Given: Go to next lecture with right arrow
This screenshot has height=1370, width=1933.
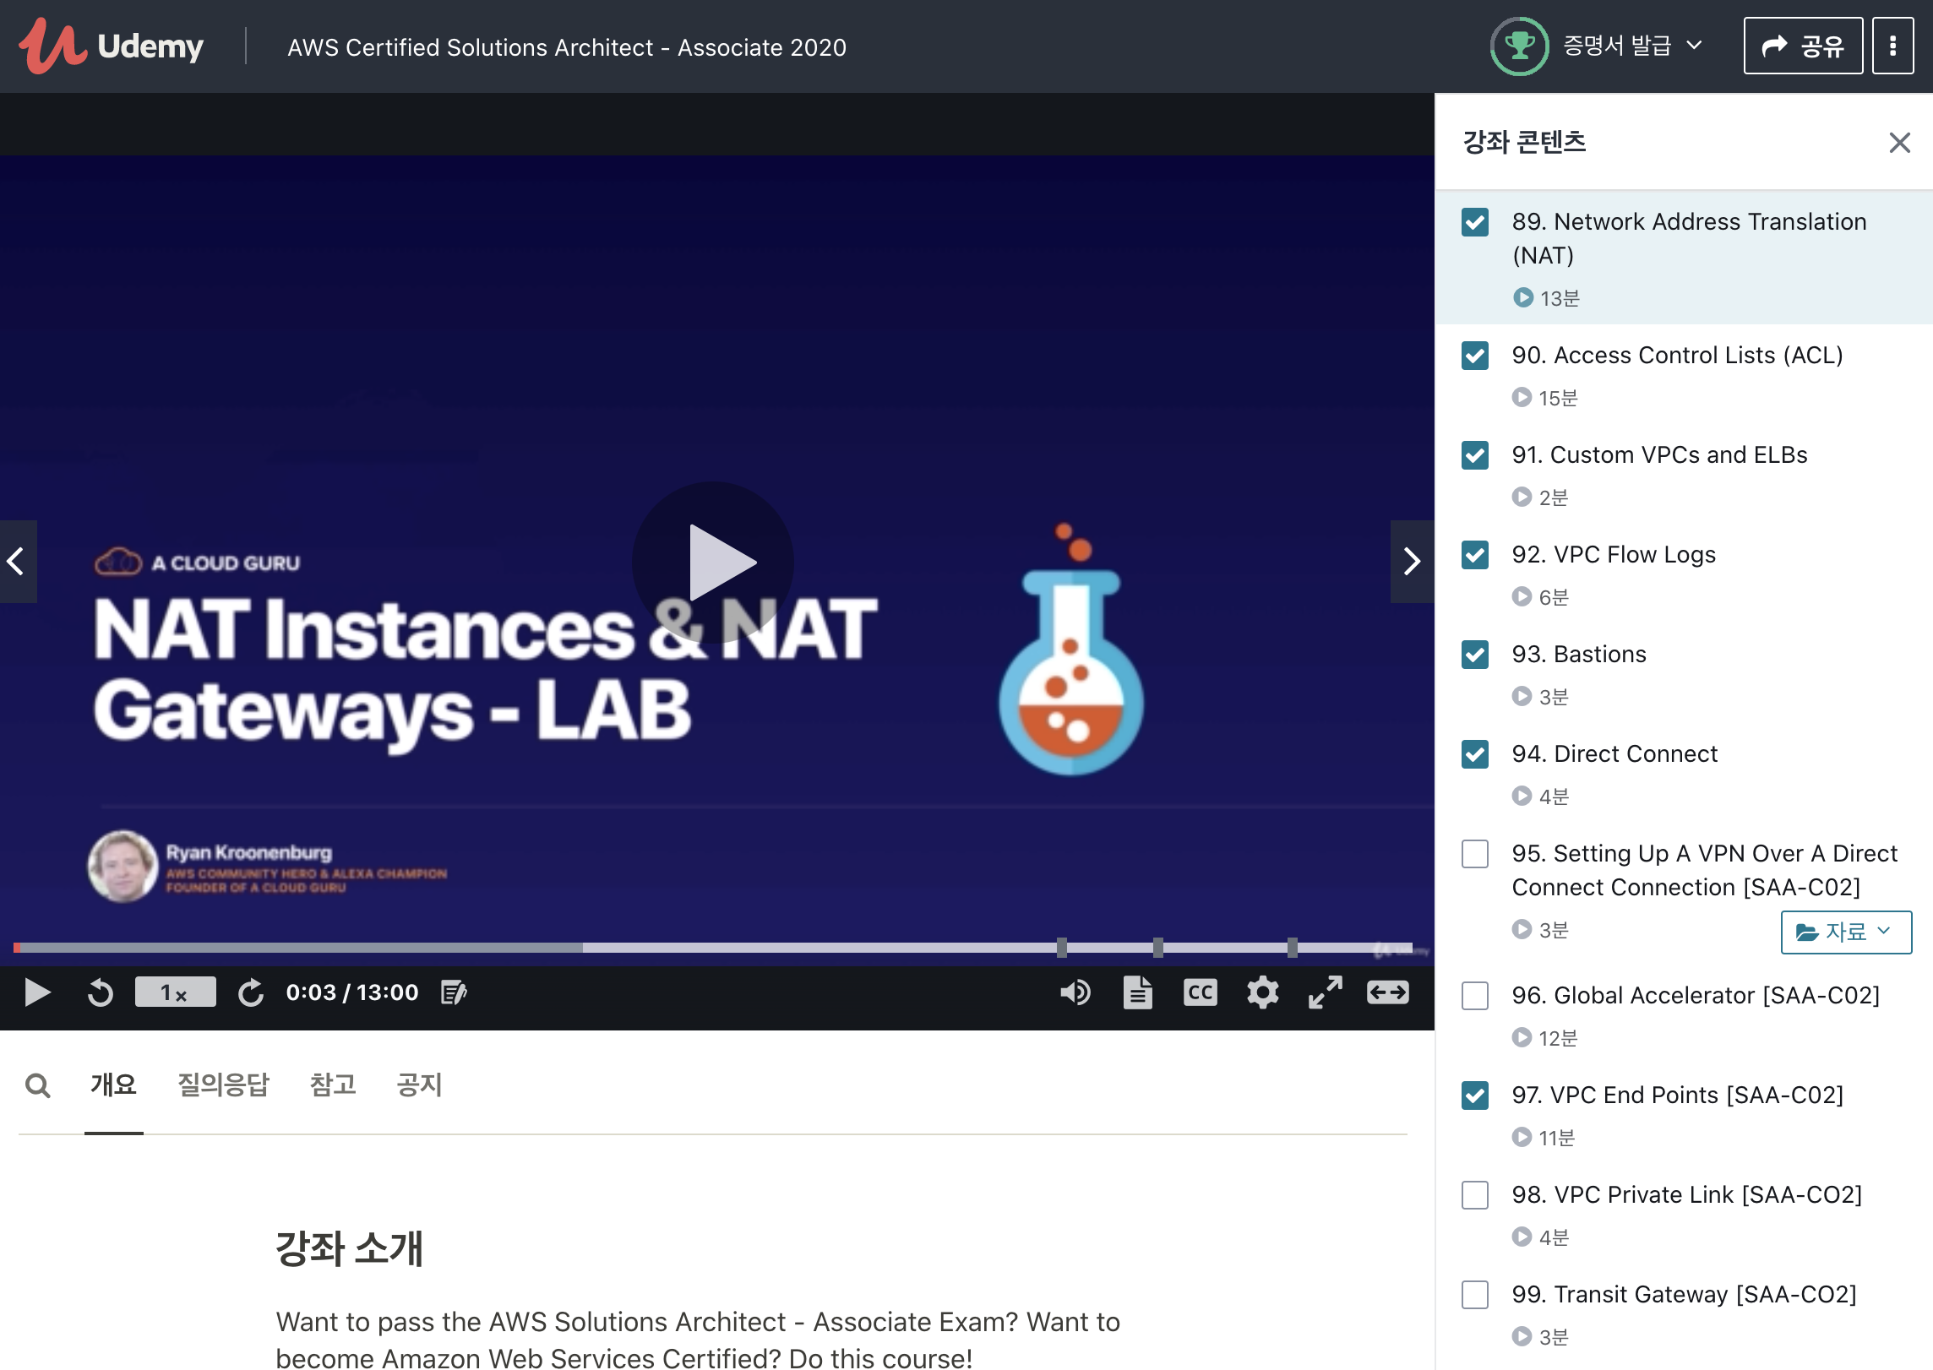Looking at the screenshot, I should (1412, 562).
